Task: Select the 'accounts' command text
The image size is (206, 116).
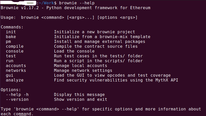Action: coord(16,66)
